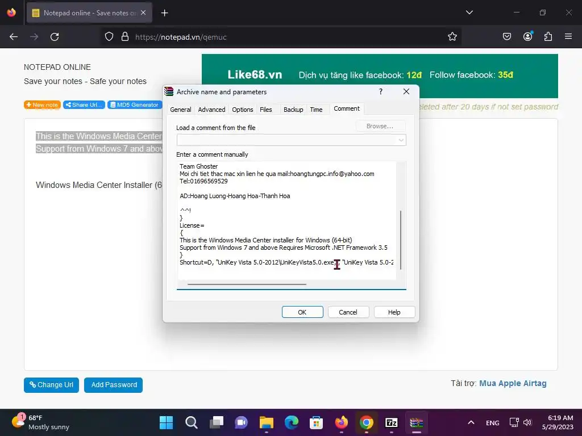Screen dimensions: 582x436
Task: Open taskbar Search
Action: 192,422
